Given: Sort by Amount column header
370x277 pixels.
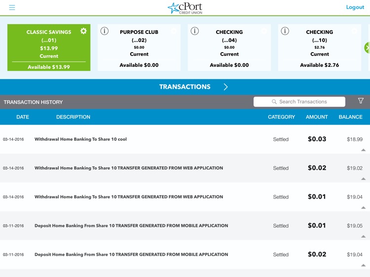Looking at the screenshot, I should (x=317, y=117).
